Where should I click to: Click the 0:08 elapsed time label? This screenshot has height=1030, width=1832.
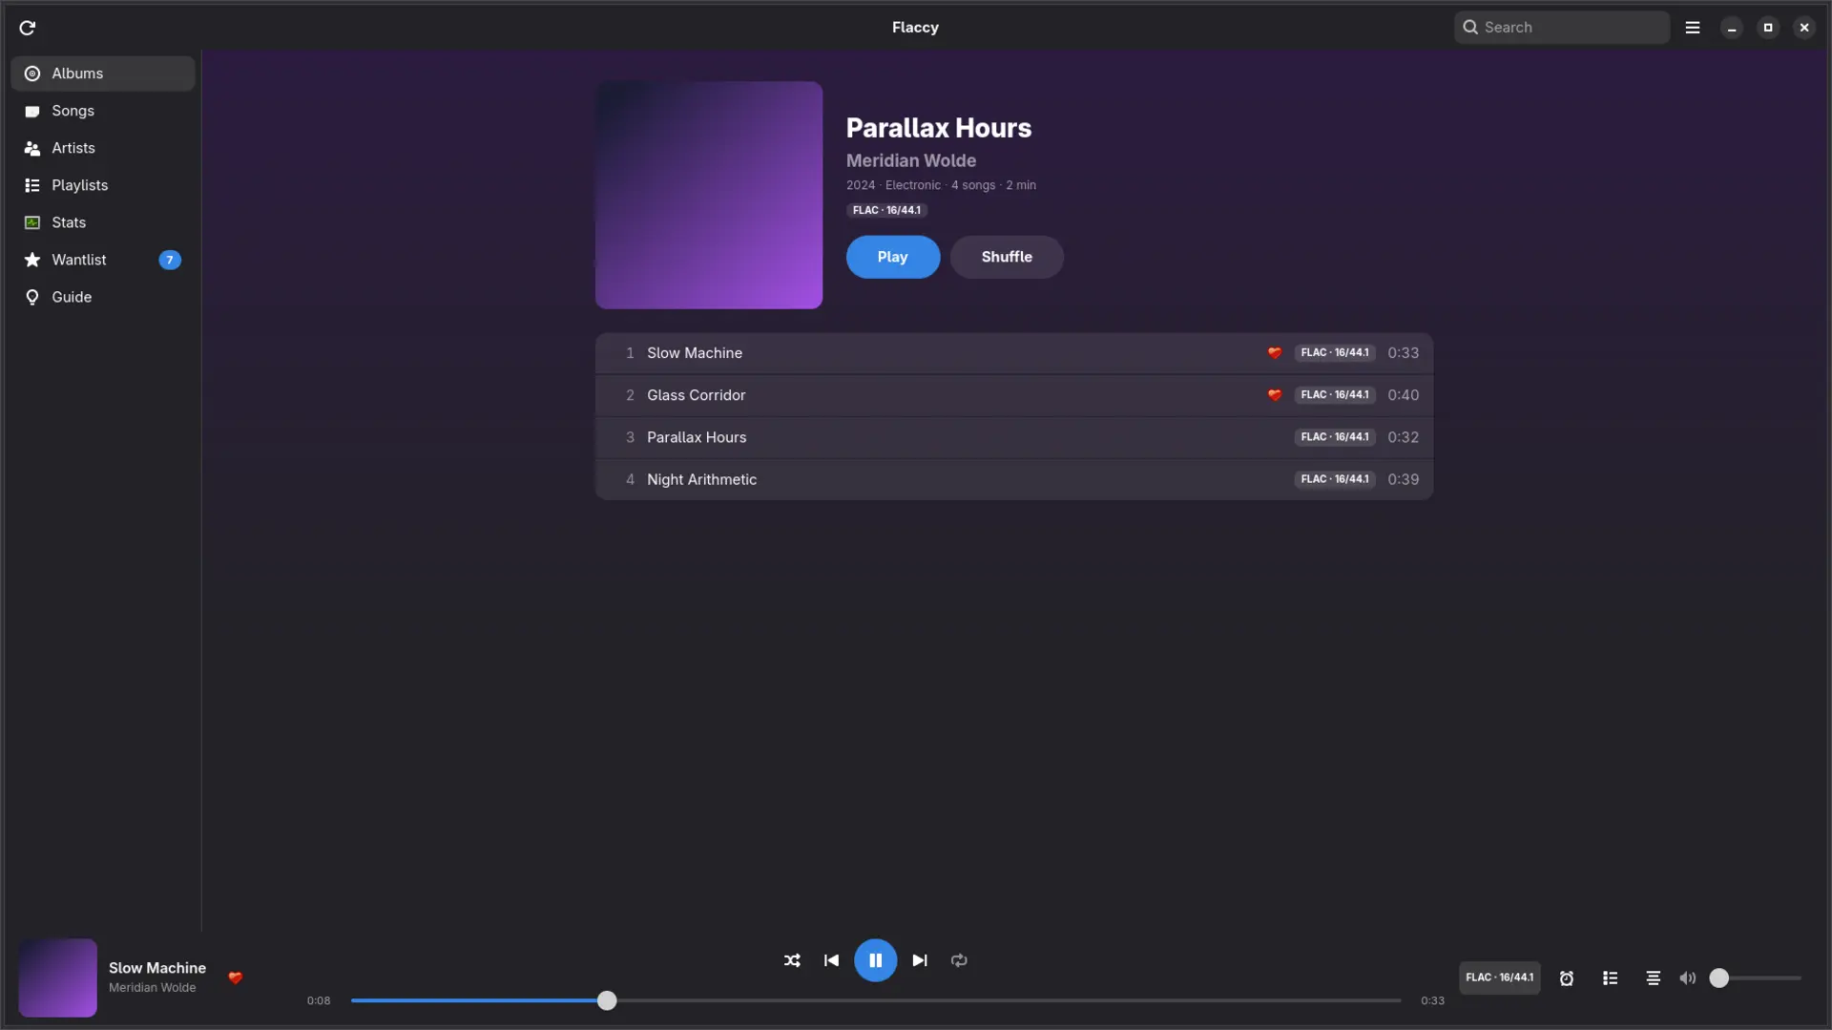(x=319, y=1001)
